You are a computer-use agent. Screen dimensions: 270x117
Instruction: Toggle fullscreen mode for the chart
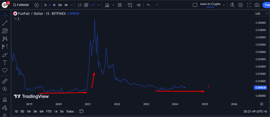click(249, 5)
